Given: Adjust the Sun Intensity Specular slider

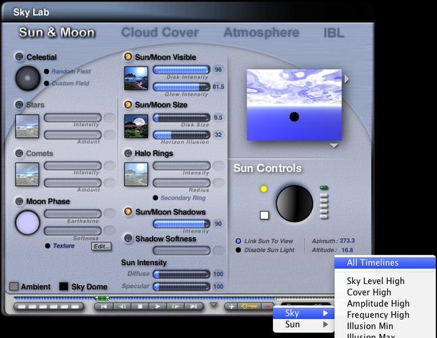Looking at the screenshot, I should 182,287.
